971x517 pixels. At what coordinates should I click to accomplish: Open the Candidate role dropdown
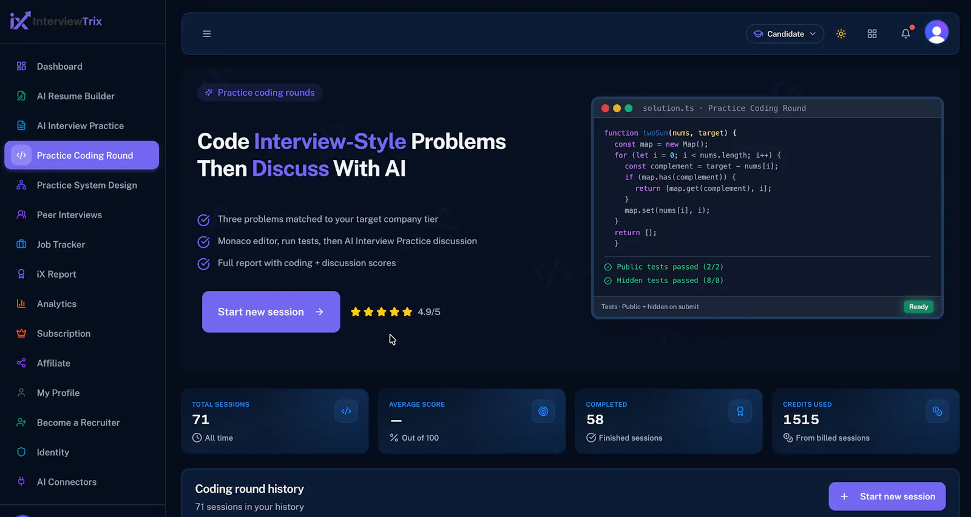pyautogui.click(x=785, y=34)
